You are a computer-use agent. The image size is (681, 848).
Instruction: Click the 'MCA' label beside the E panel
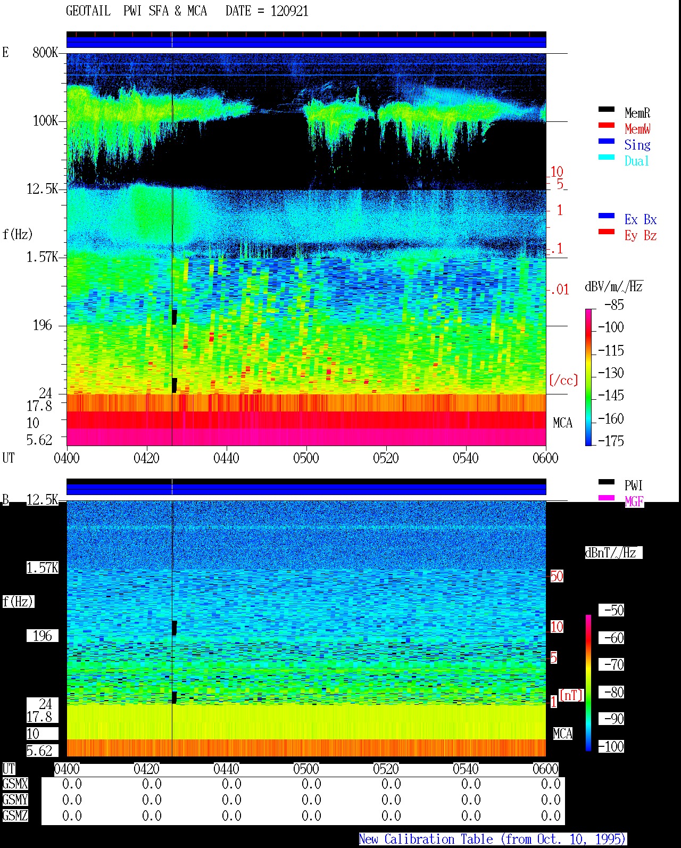(562, 423)
